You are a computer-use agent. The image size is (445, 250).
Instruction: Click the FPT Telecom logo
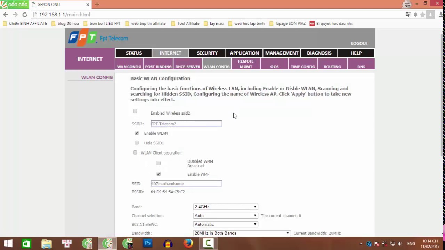coord(98,38)
